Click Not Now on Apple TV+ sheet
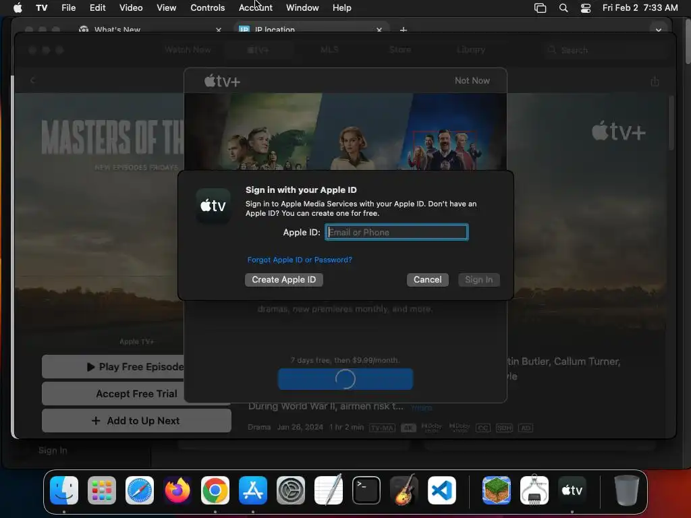 coord(472,81)
